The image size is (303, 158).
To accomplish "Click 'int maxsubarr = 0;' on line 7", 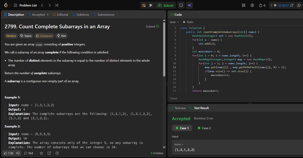I will 206,51.
